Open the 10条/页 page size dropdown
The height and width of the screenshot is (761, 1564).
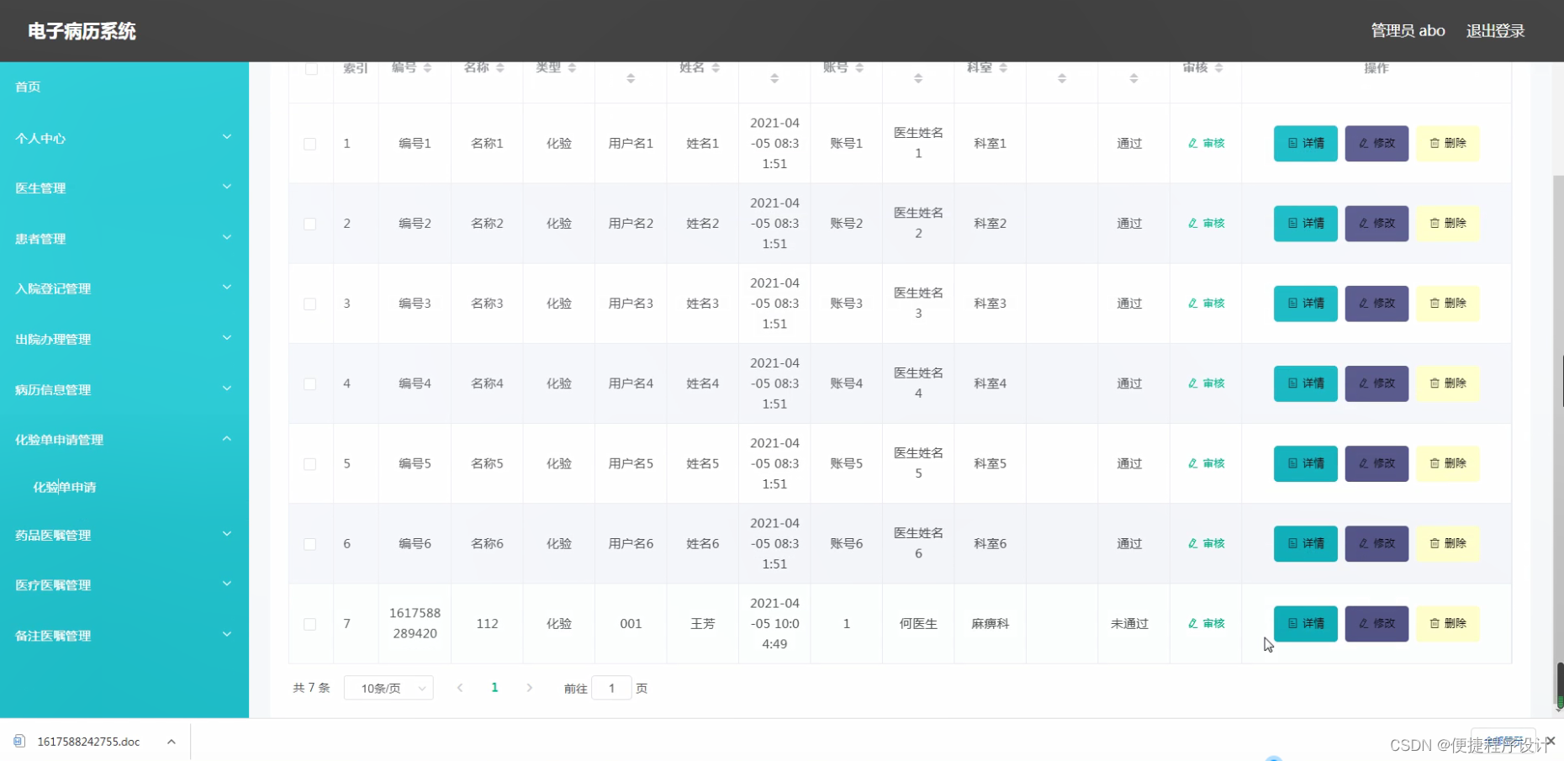click(x=388, y=688)
